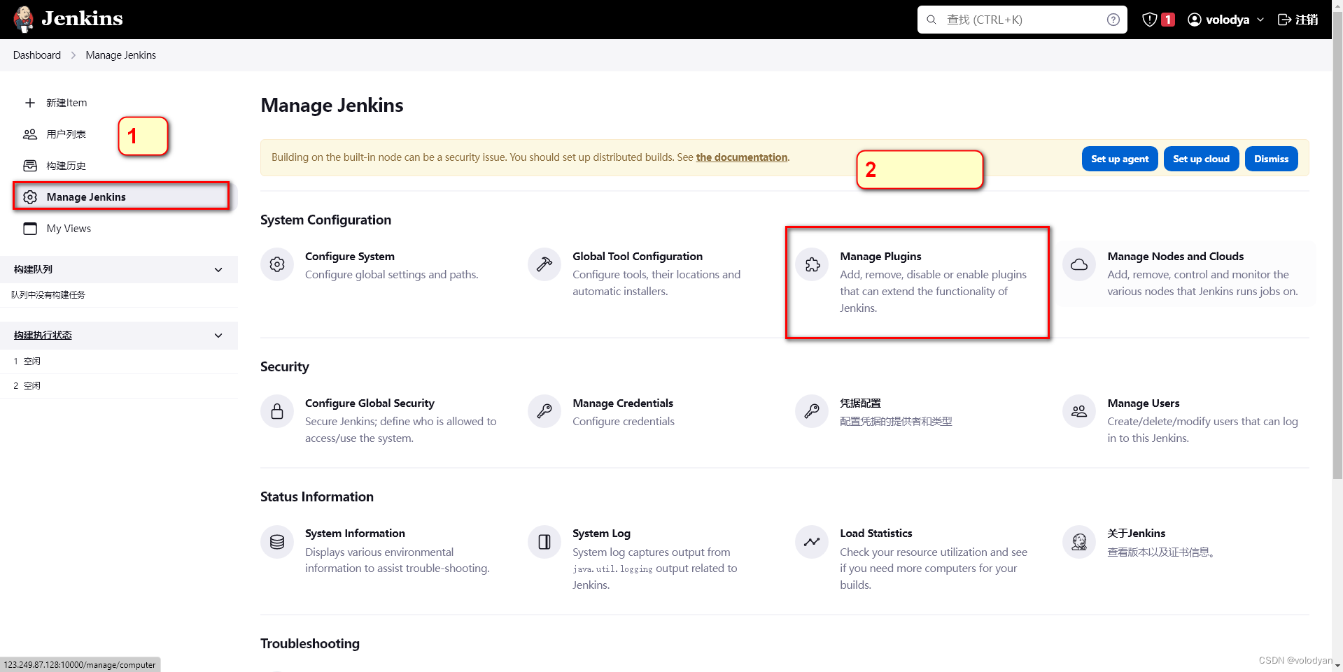Click the 注销 logout link

pyautogui.click(x=1306, y=20)
